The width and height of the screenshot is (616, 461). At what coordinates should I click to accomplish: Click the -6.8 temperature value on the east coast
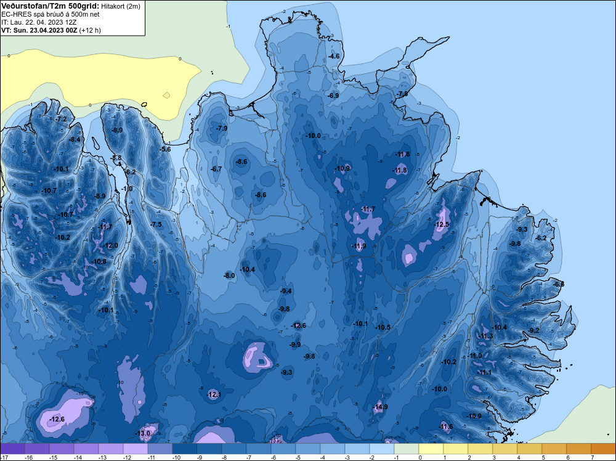tap(559, 284)
